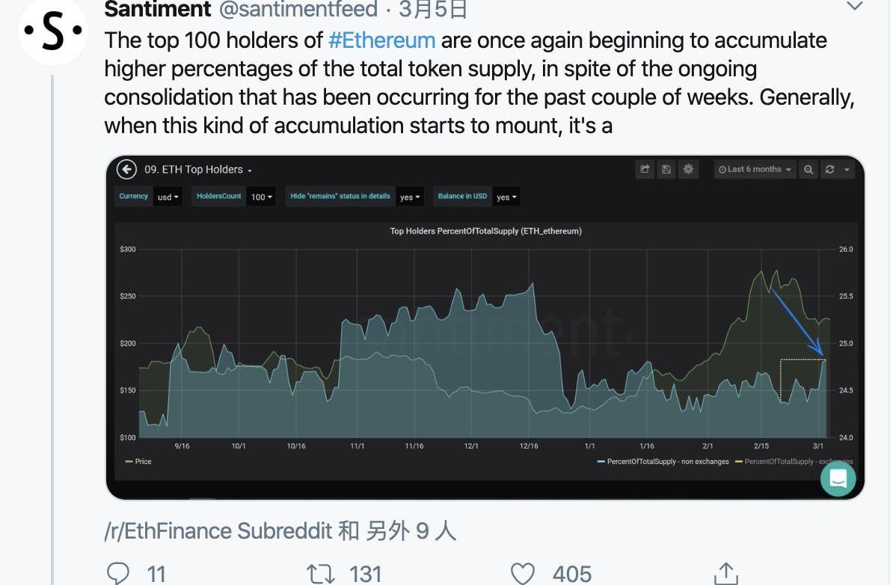
Task: Click the dashboard share icon
Action: (645, 169)
